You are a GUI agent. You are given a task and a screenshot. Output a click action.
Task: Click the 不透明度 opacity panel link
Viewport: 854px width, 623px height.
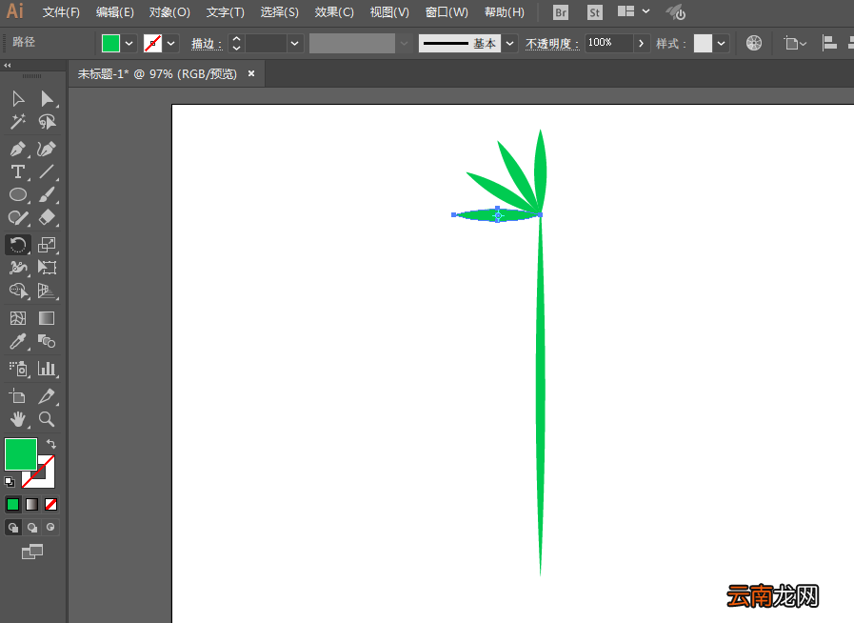coord(552,44)
